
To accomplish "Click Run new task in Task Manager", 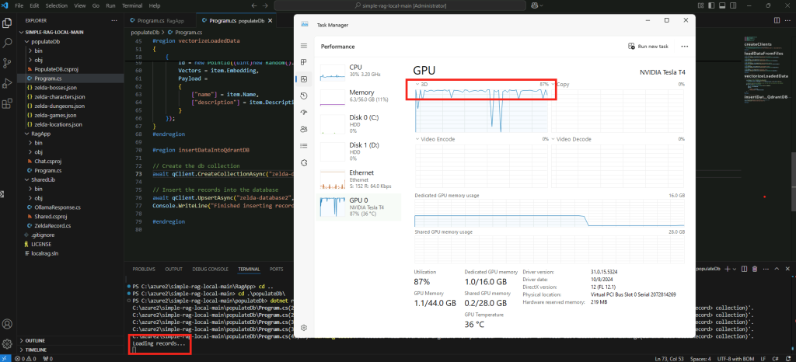I will pos(648,46).
